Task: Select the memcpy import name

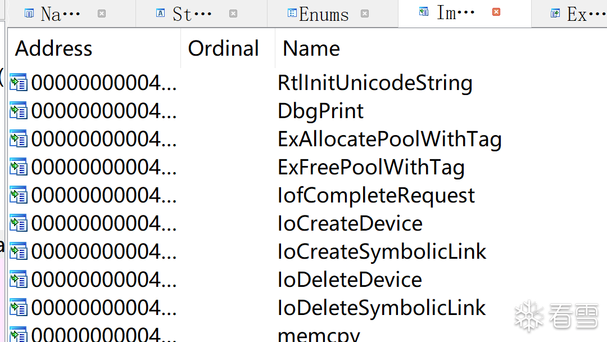Action: pyautogui.click(x=319, y=335)
